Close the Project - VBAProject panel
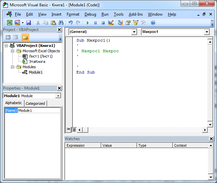 (59, 30)
